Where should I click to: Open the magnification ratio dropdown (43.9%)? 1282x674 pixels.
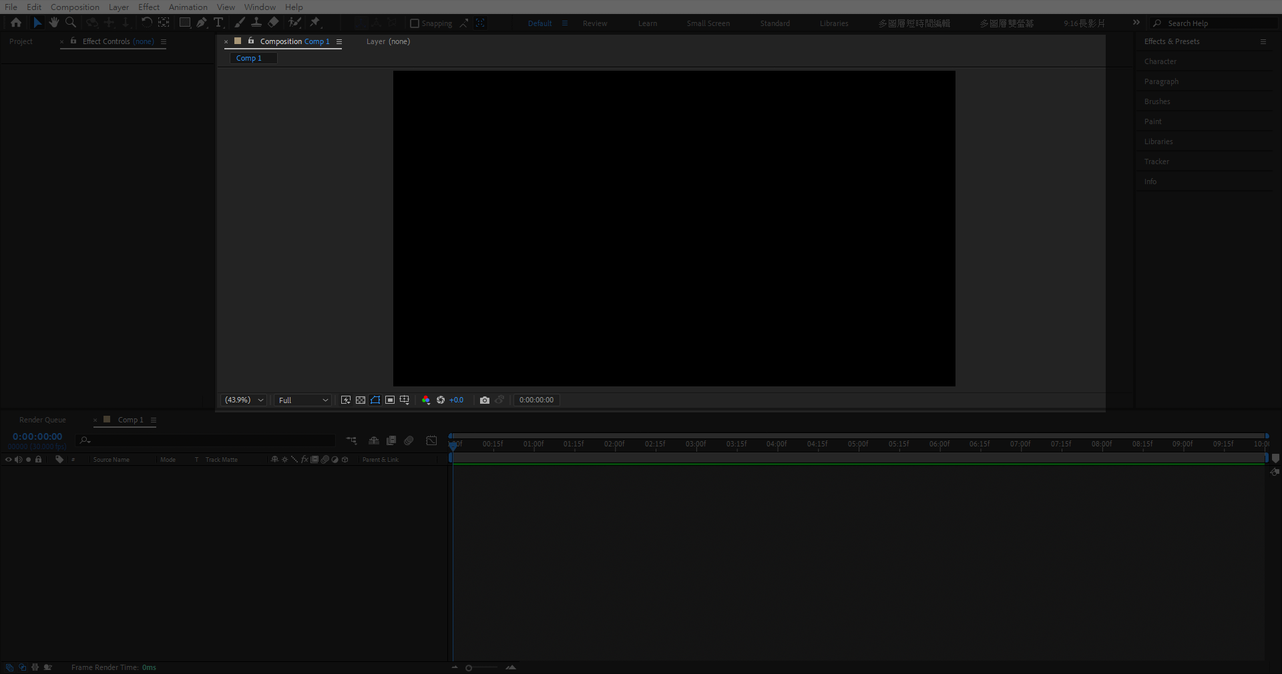[x=244, y=400]
